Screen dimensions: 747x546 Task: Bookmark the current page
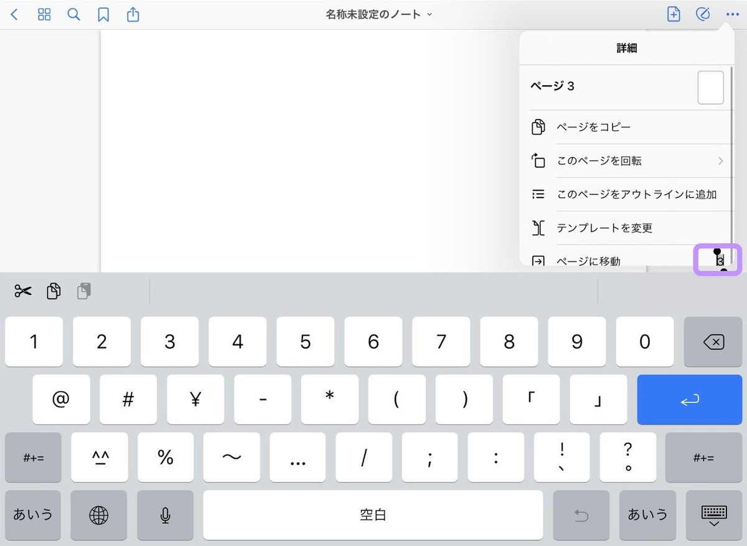click(x=103, y=14)
